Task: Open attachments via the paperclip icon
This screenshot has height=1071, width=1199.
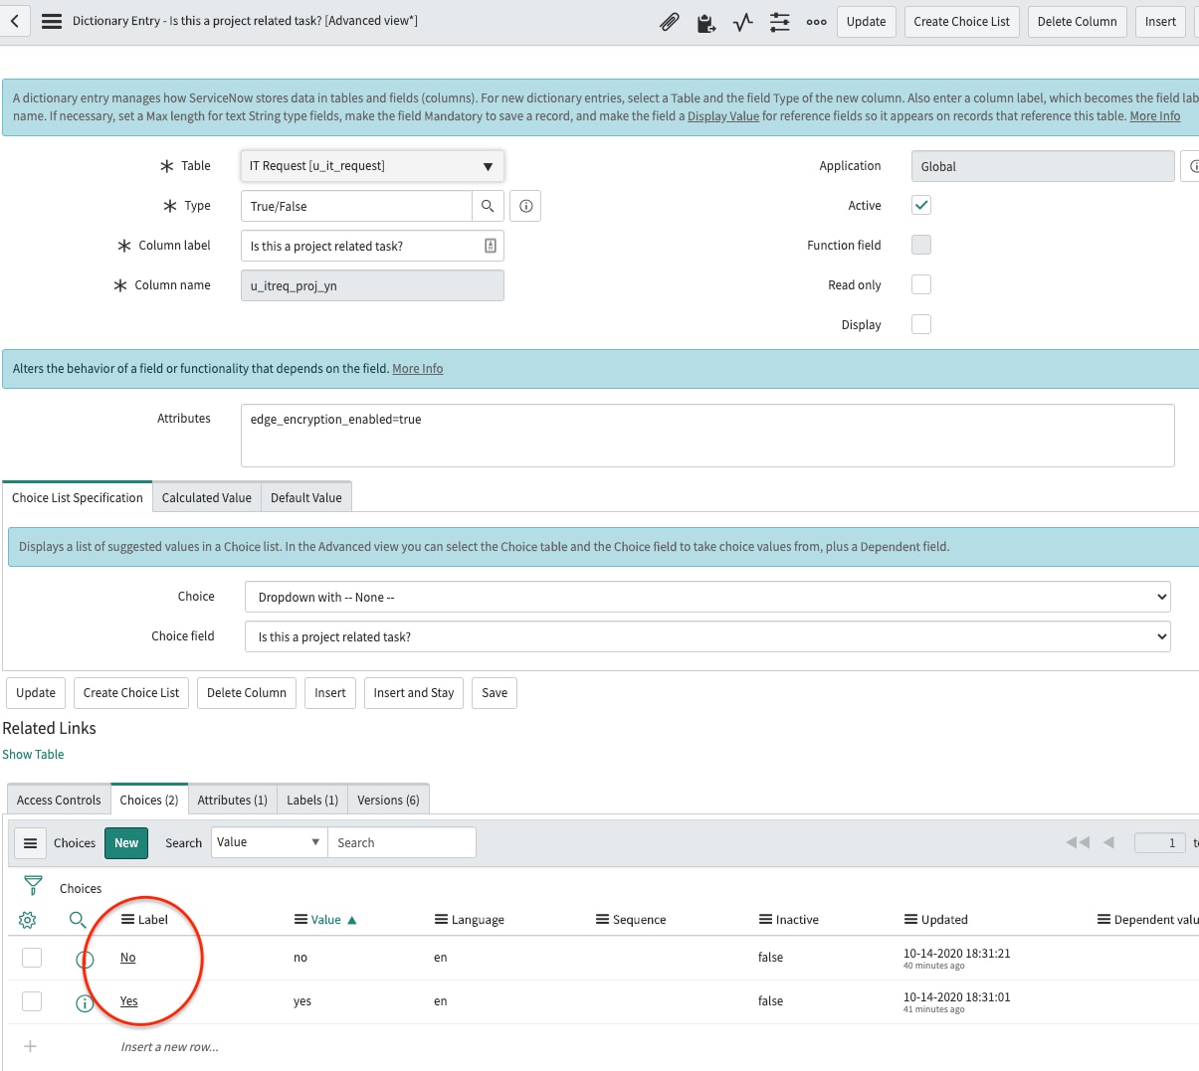Action: click(x=670, y=22)
